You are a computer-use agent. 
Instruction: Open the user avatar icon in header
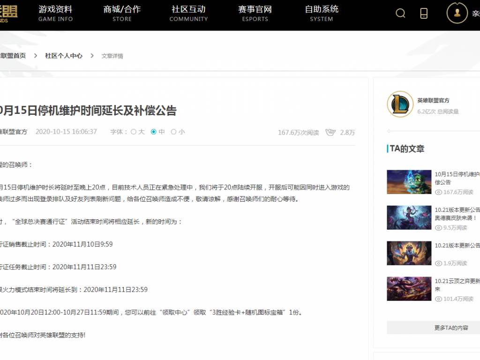[x=457, y=13]
